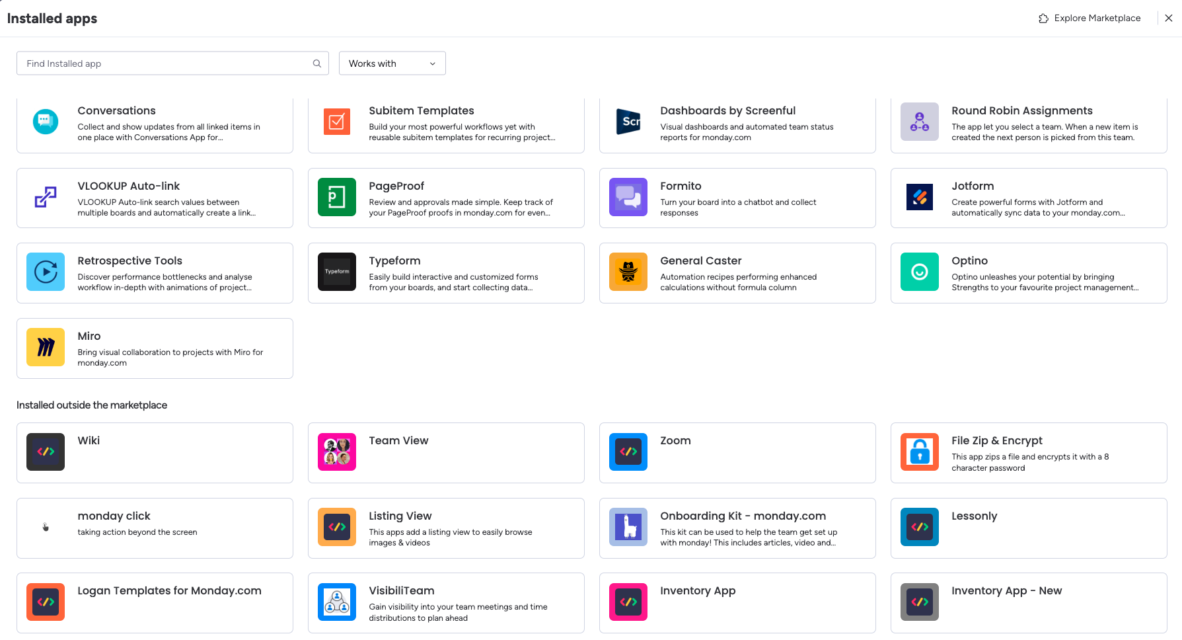This screenshot has height=640, width=1182.
Task: Click the Team View app name
Action: point(398,440)
